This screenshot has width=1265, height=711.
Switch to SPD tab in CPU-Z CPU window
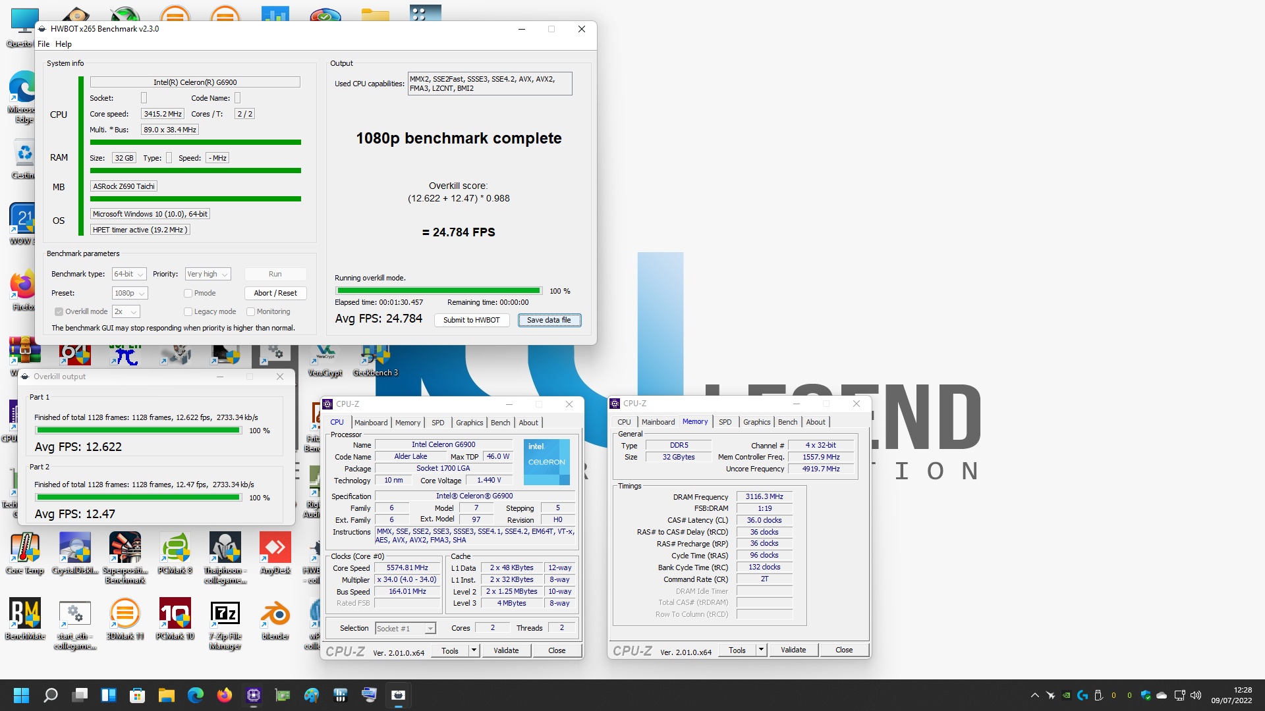coord(438,423)
